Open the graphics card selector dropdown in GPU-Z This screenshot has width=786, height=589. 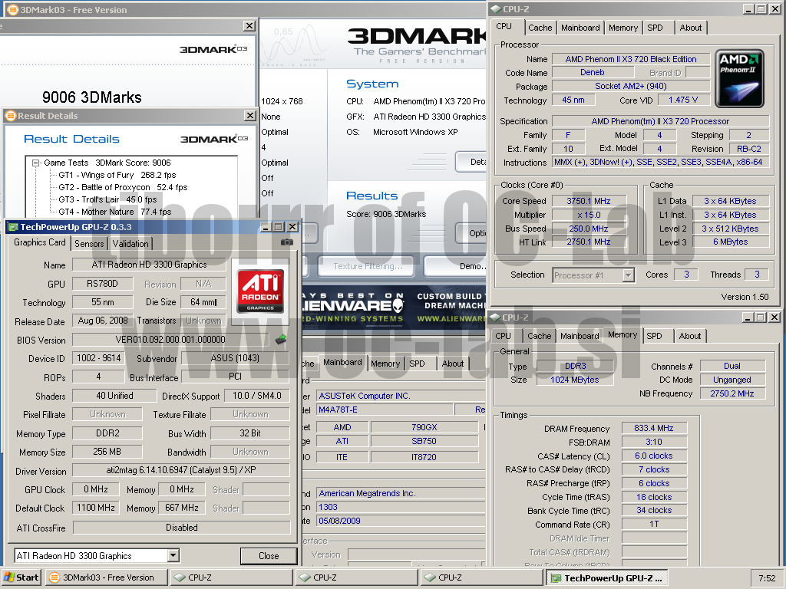point(173,555)
